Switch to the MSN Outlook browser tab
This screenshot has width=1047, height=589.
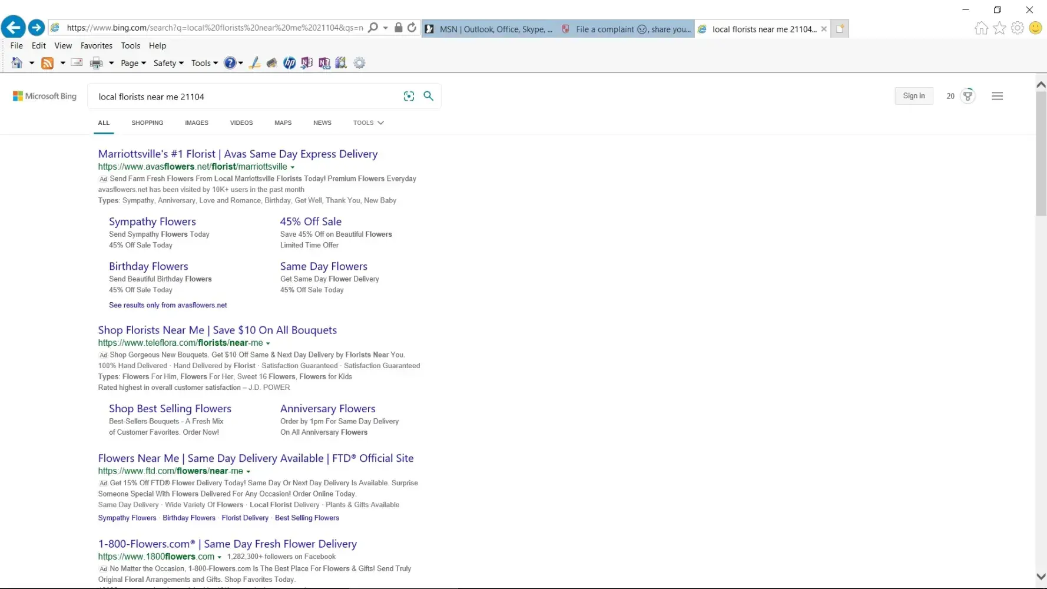[x=489, y=29]
